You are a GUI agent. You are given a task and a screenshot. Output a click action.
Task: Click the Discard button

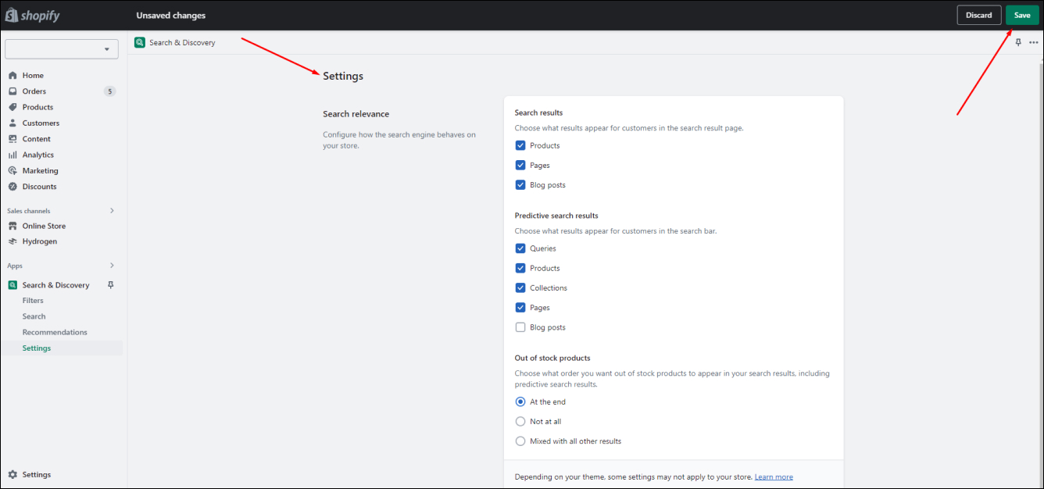pyautogui.click(x=979, y=15)
